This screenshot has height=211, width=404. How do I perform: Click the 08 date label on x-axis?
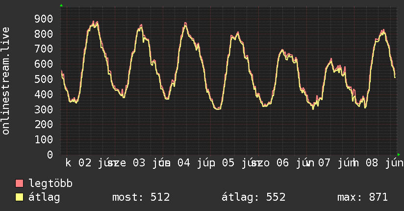[372, 163]
